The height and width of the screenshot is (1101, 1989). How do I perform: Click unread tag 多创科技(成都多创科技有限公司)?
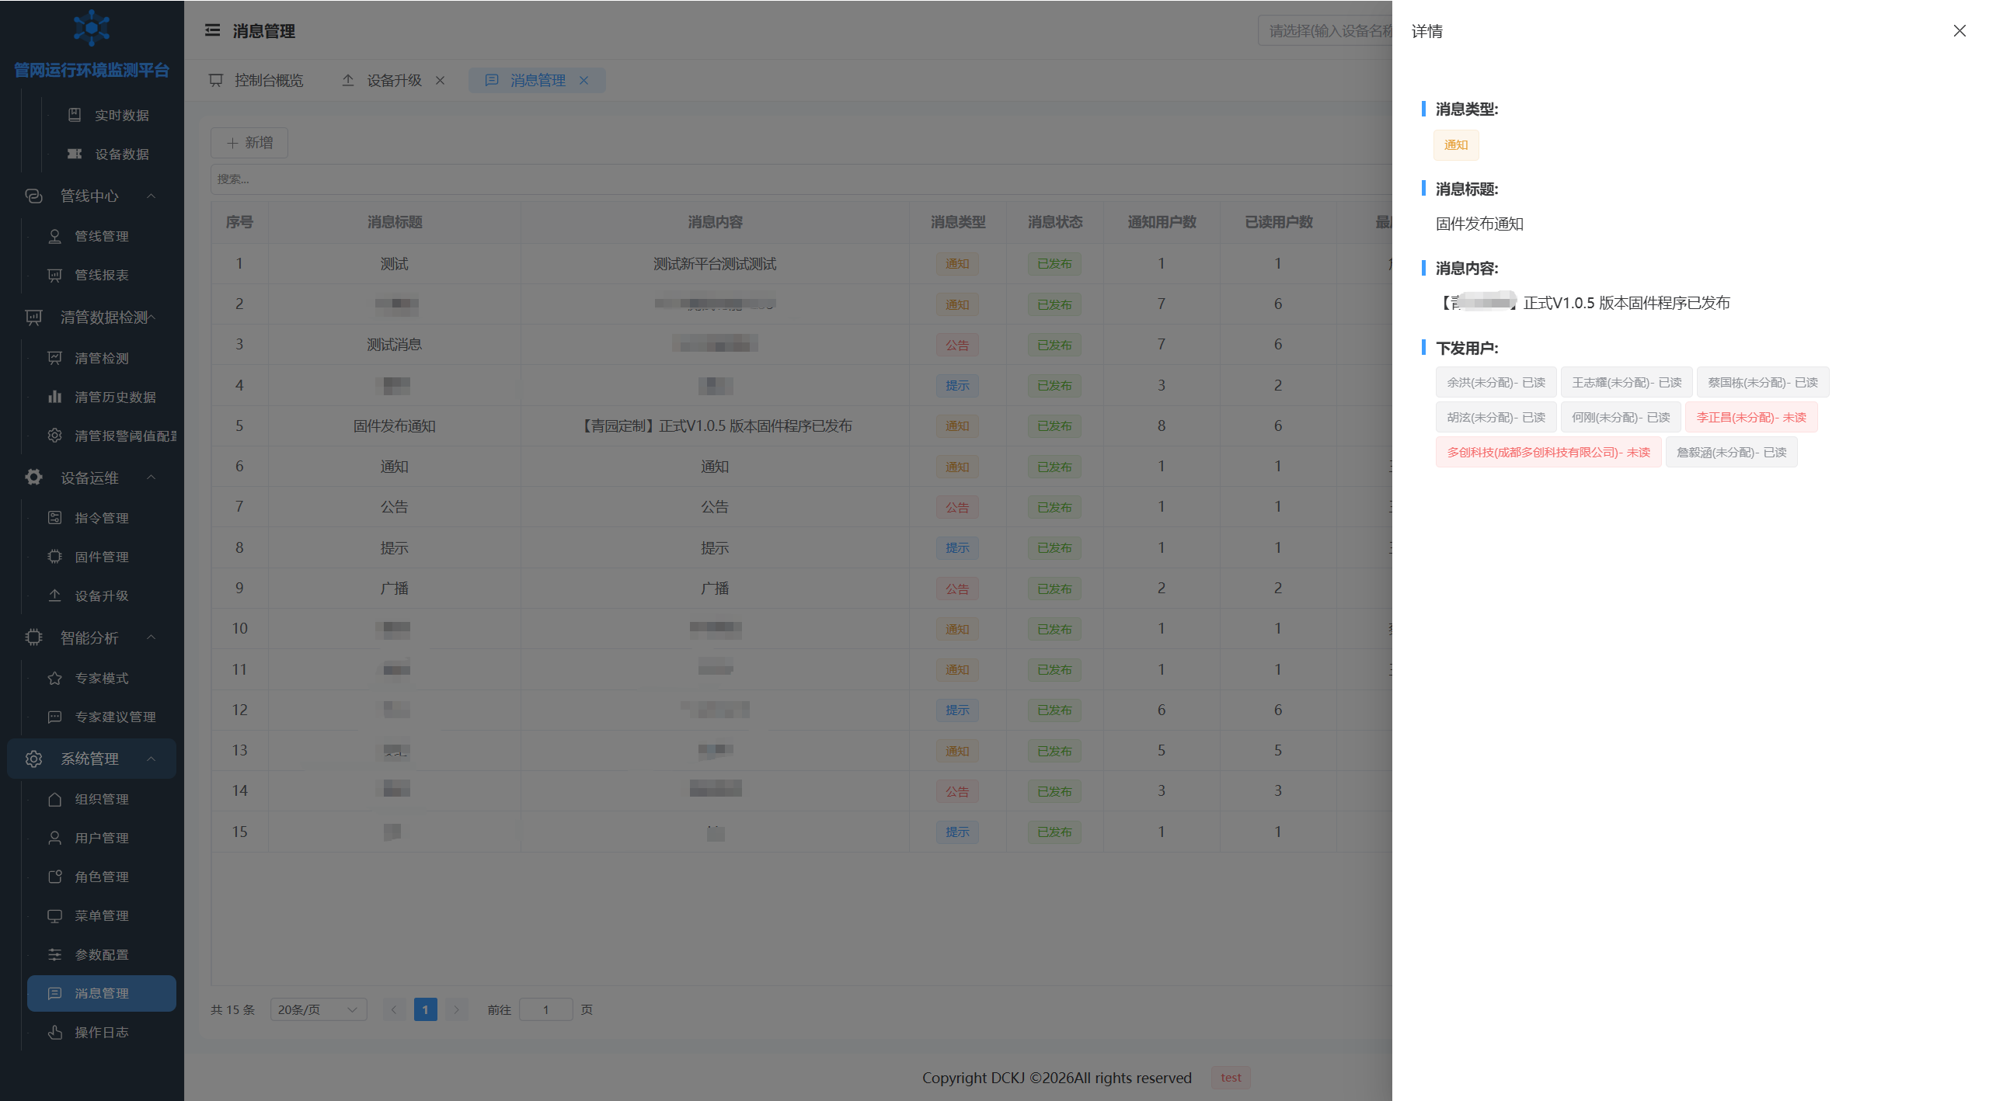click(1548, 452)
